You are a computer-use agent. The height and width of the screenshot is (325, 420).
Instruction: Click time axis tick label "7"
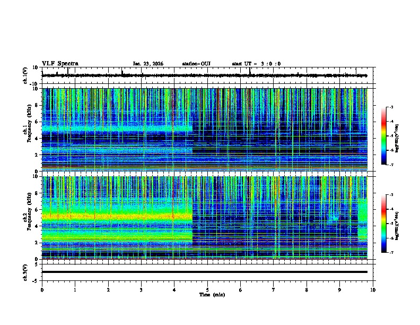(x=274, y=290)
